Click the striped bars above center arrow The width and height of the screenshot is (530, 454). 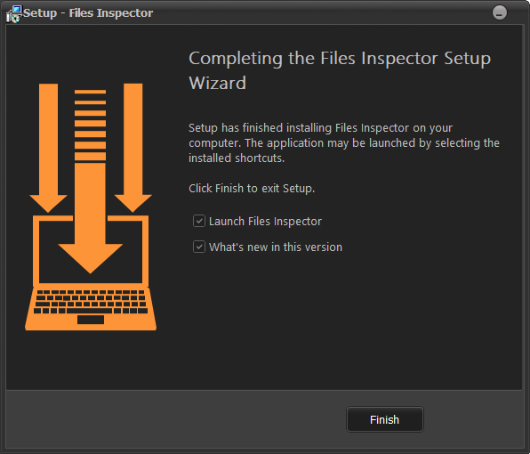(90, 126)
